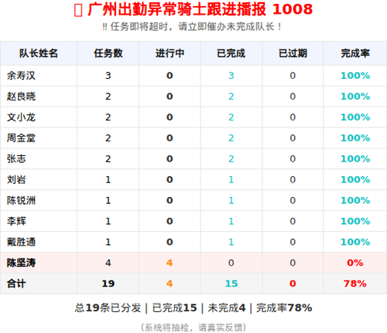The image size is (387, 333).
Task: Click 陈坚涛's red 0% completion rate
Action: [x=355, y=263]
